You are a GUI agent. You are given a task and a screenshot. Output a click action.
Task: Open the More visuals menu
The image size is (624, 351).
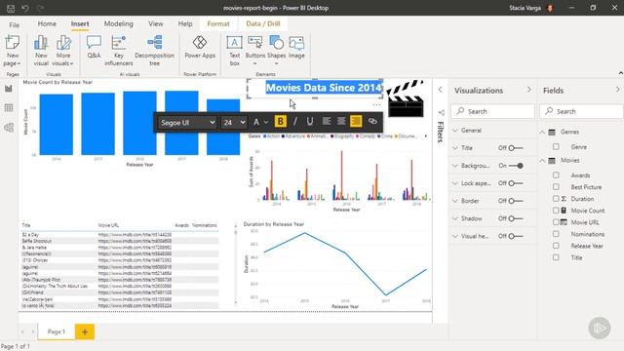[63, 51]
